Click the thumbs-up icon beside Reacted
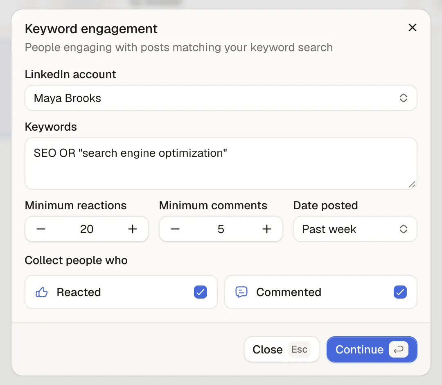The width and height of the screenshot is (442, 385). [x=42, y=292]
